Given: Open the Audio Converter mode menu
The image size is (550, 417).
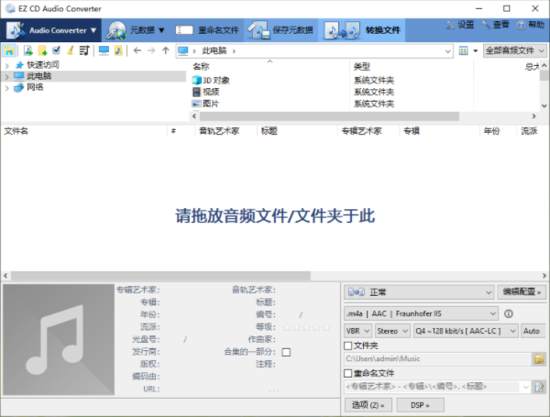Looking at the screenshot, I should point(51,30).
